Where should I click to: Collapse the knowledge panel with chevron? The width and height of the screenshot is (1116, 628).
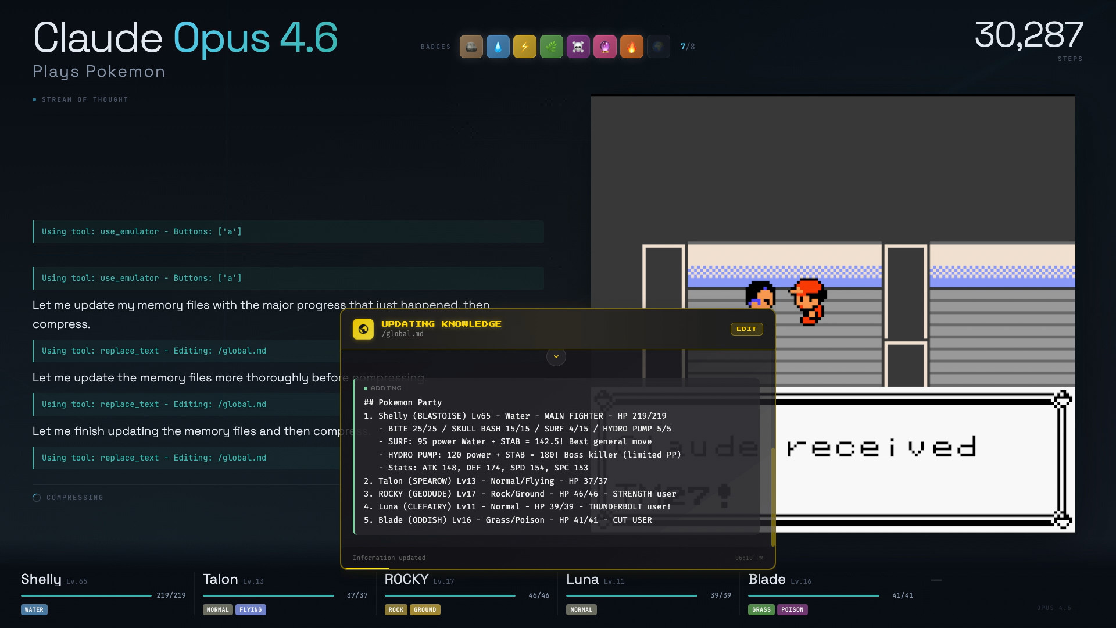(x=556, y=356)
